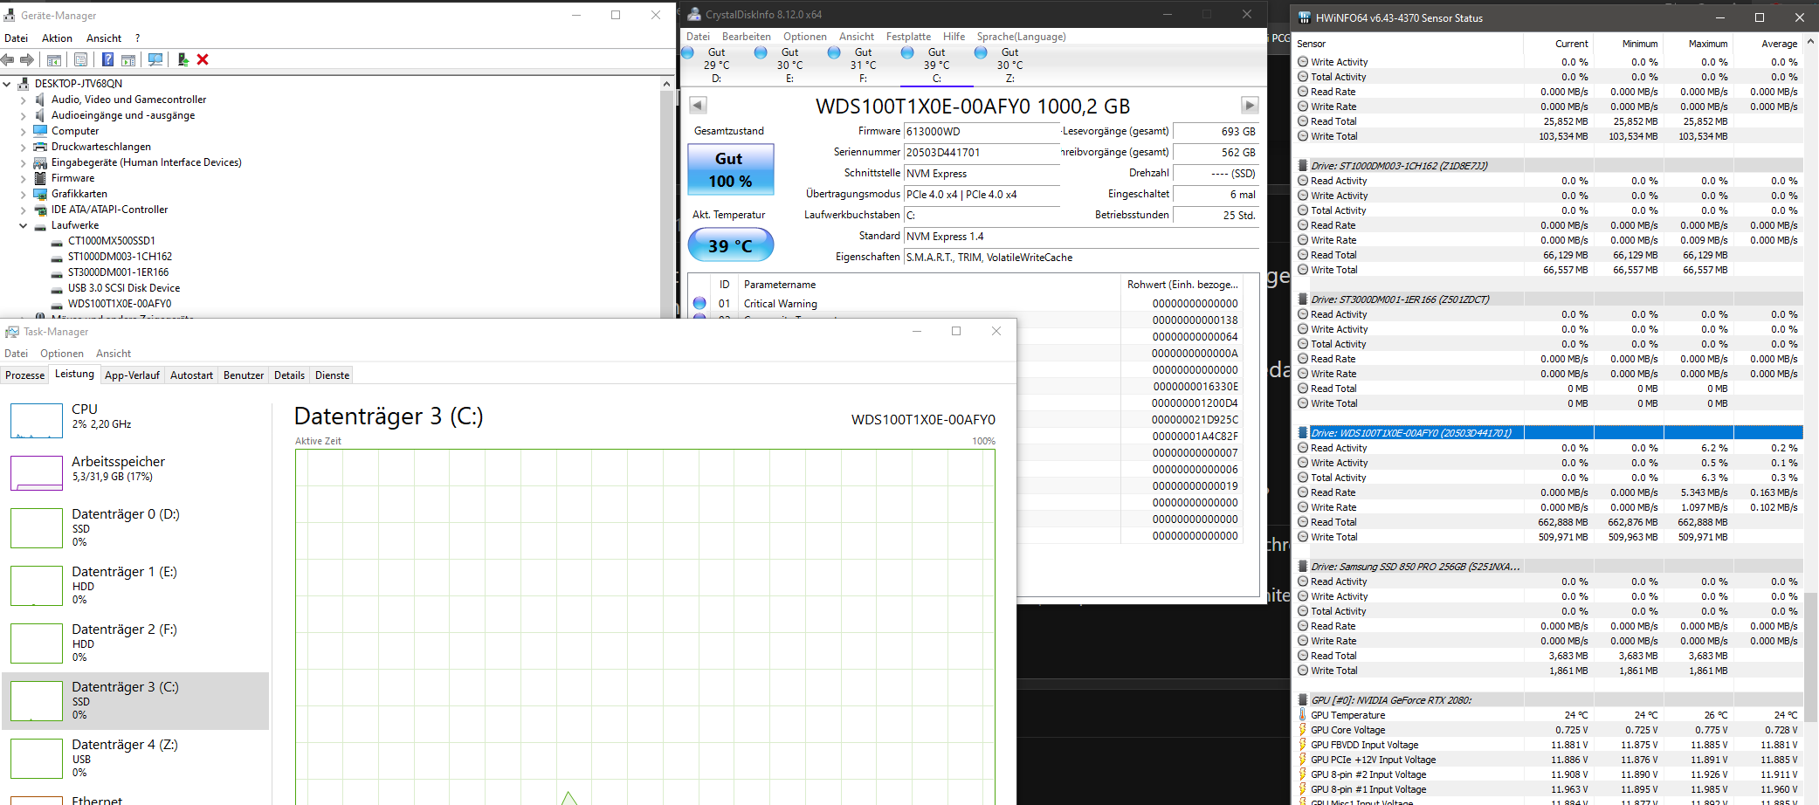Select the highlighted Drive: WDS100T1X0E-00AFY0 row in HWiNFO
The height and width of the screenshot is (805, 1819).
[1550, 433]
